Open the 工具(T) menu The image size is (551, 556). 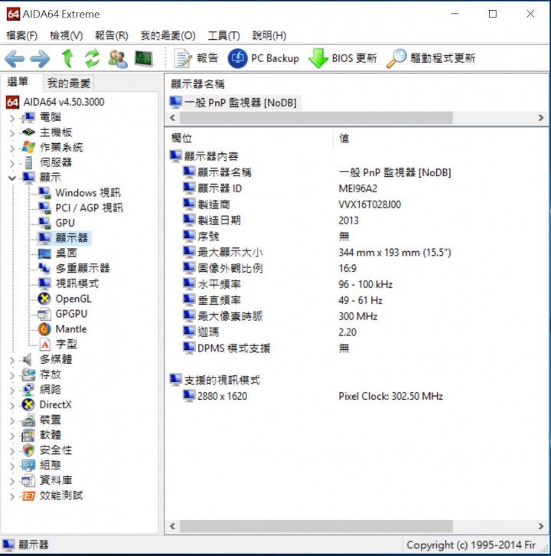(x=224, y=35)
